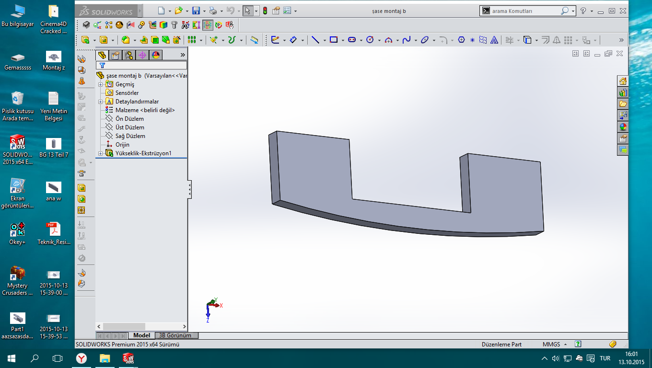Expand the Yükseklik-Ekstrüzyon1 feature node
This screenshot has height=368, width=652.
coord(100,153)
